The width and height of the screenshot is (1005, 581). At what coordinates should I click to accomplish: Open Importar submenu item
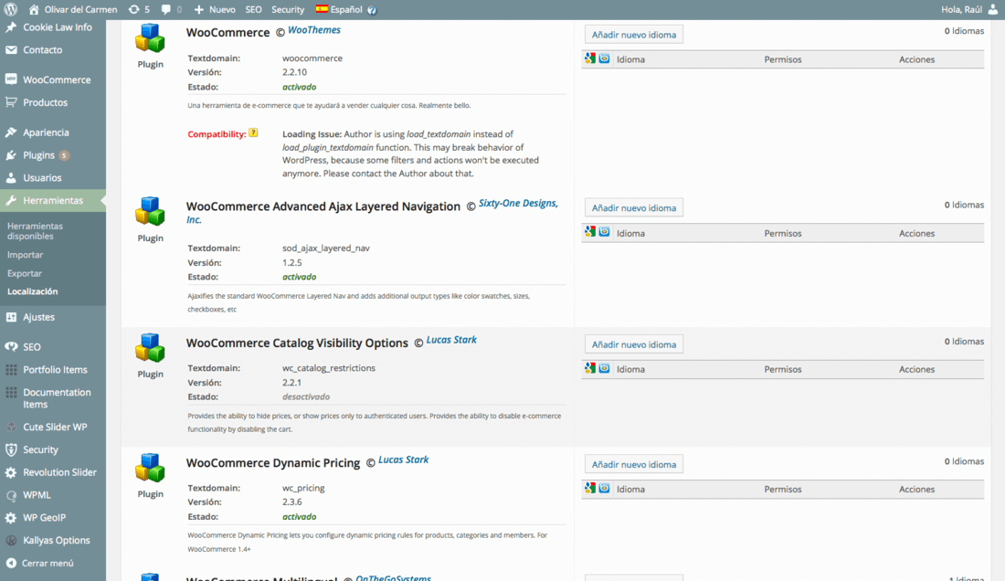(x=25, y=255)
